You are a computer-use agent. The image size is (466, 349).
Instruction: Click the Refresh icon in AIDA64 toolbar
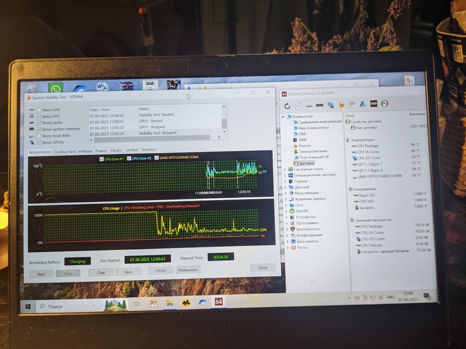coord(288,105)
